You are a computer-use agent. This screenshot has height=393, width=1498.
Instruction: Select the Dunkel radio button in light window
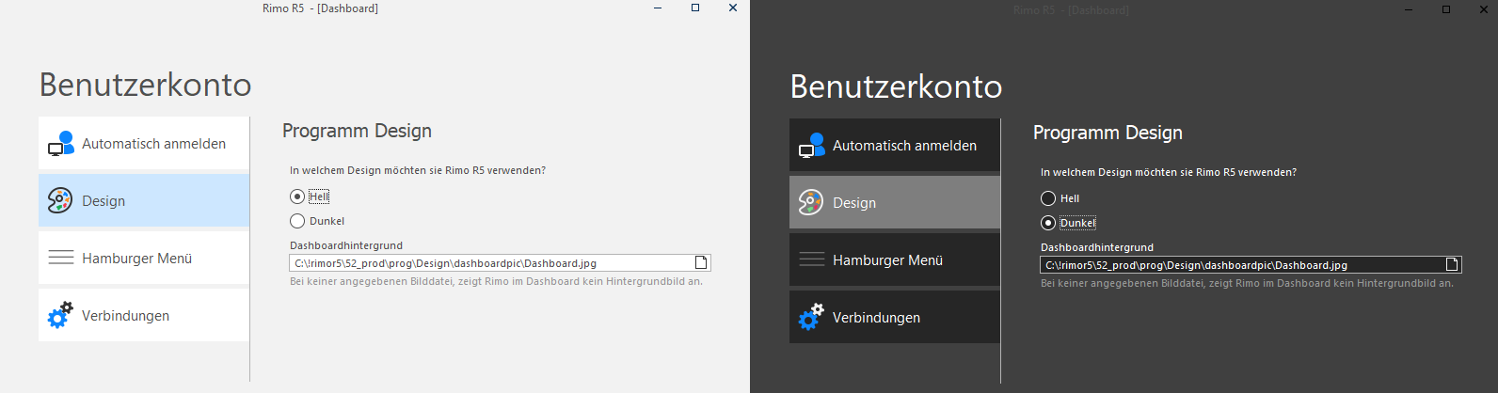tap(297, 221)
